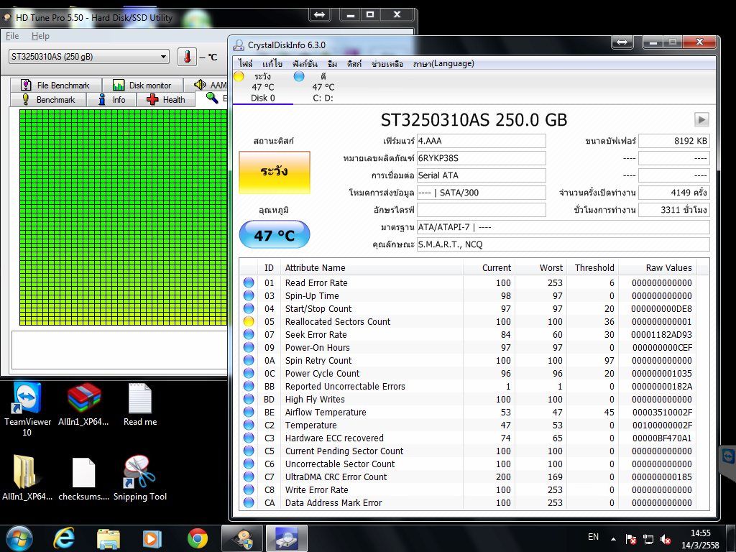Click the status dot for High Fly Writes
The image size is (736, 552).
[249, 399]
